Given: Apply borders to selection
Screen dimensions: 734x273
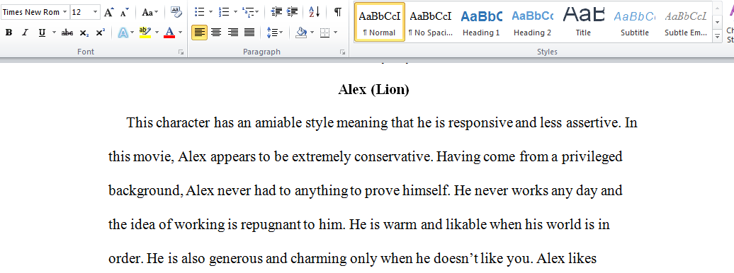Looking at the screenshot, I should coord(324,33).
